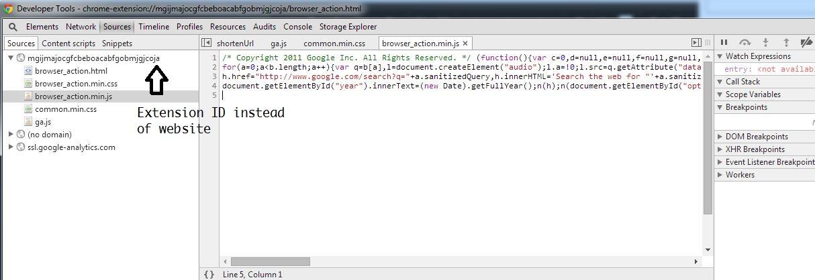This screenshot has height=280, width=815.
Task: Click the ga.js file icon
Action: (x=28, y=122)
